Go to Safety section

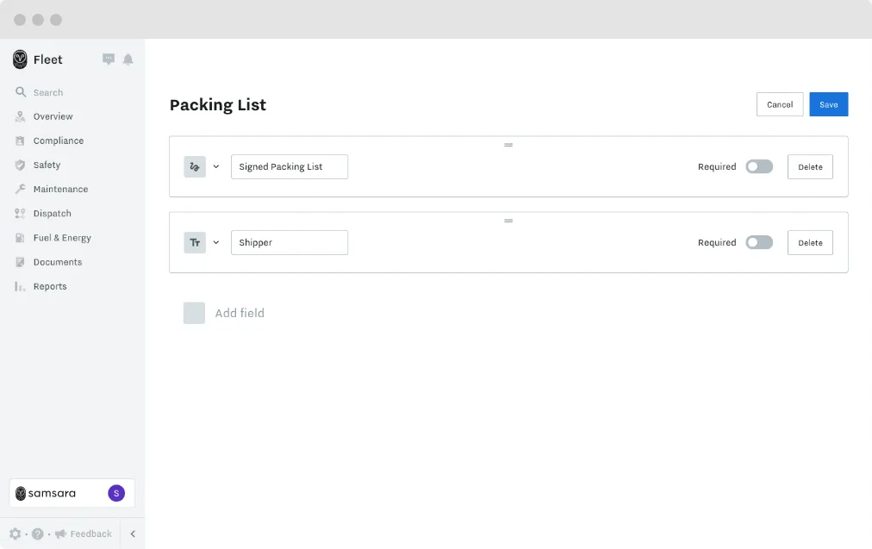click(47, 165)
